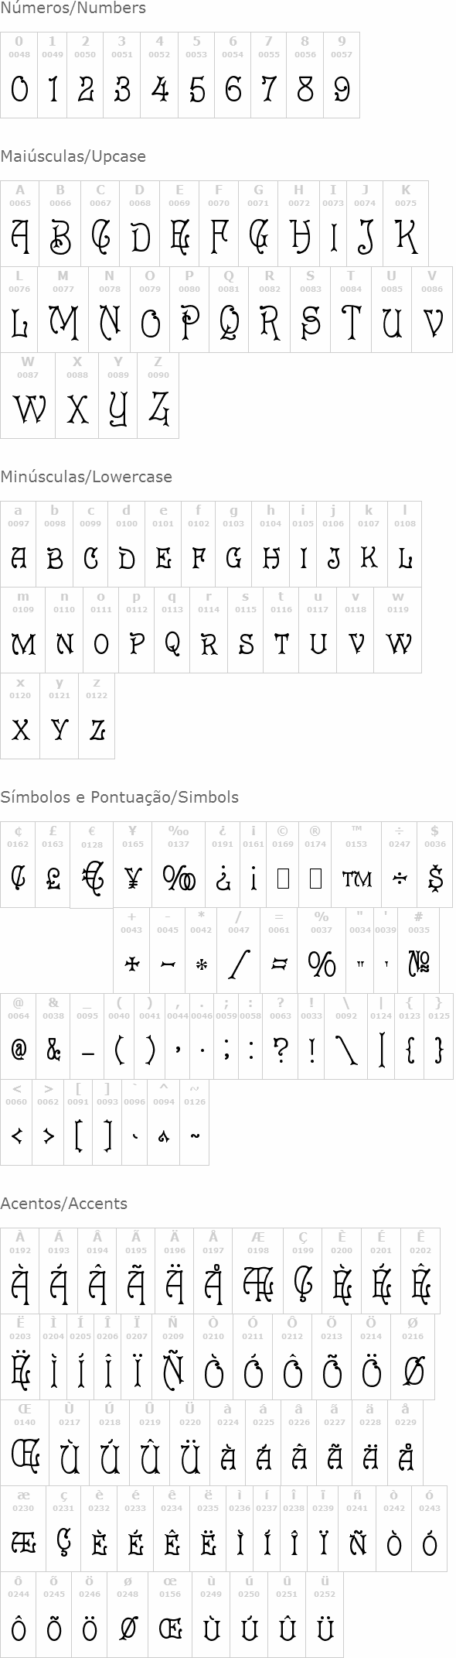Select the uppercase Q glyph cell 0081
The height and width of the screenshot is (1658, 456).
tap(229, 310)
